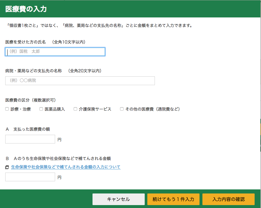Click the 入力内容の確認 button
The height and width of the screenshot is (208, 261).
(229, 199)
